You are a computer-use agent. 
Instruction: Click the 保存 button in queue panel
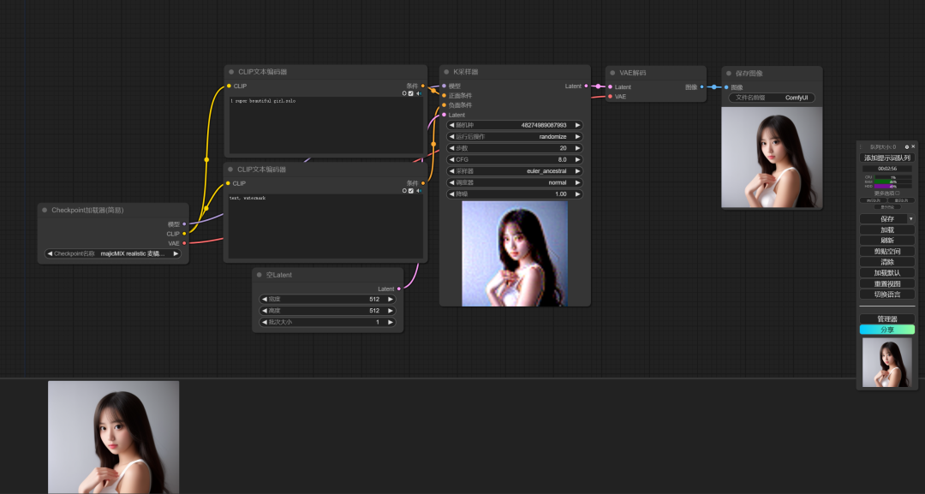click(x=884, y=218)
